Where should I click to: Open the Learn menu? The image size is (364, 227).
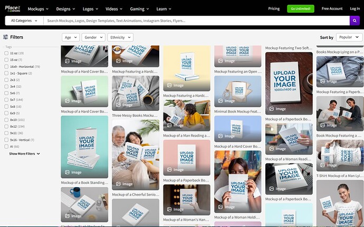(164, 9)
